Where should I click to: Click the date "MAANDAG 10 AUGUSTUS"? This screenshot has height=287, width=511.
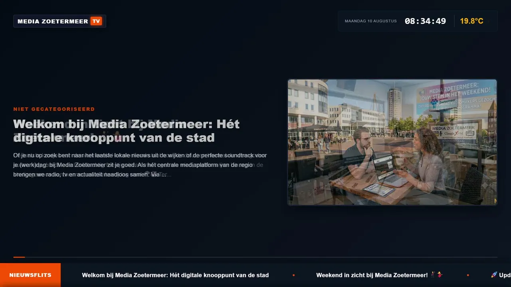click(x=371, y=21)
